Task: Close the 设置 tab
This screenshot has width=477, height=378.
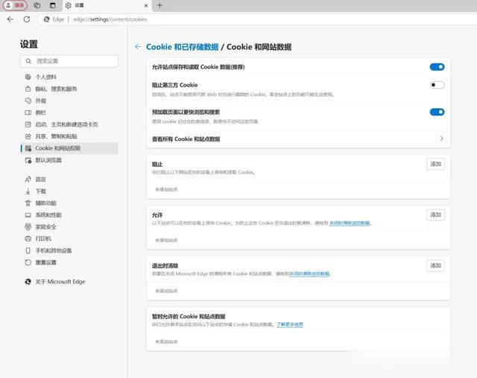Action: click(146, 5)
